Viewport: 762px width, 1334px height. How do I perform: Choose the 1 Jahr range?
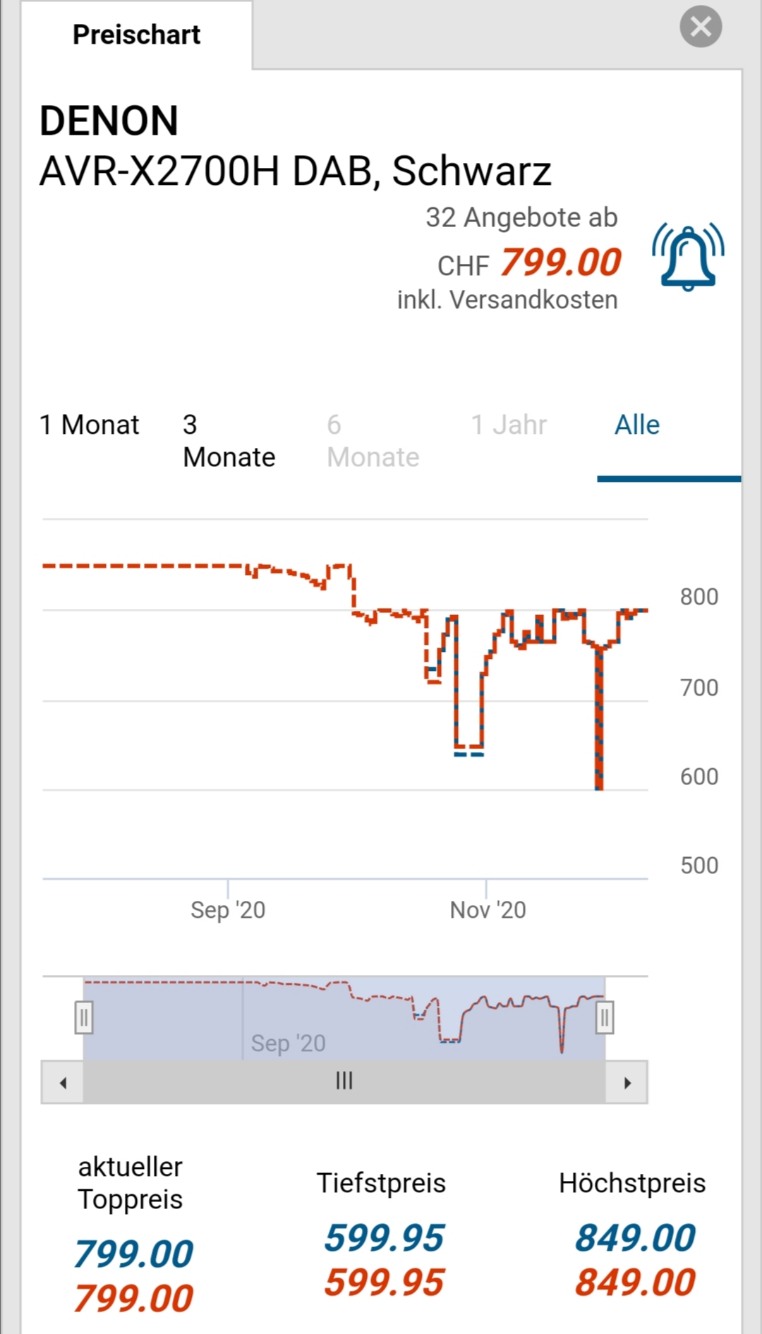tap(509, 425)
